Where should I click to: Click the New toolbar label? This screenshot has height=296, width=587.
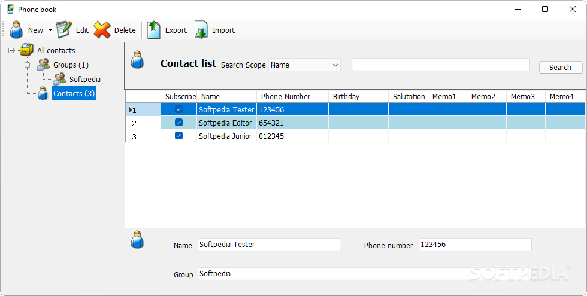(x=35, y=30)
